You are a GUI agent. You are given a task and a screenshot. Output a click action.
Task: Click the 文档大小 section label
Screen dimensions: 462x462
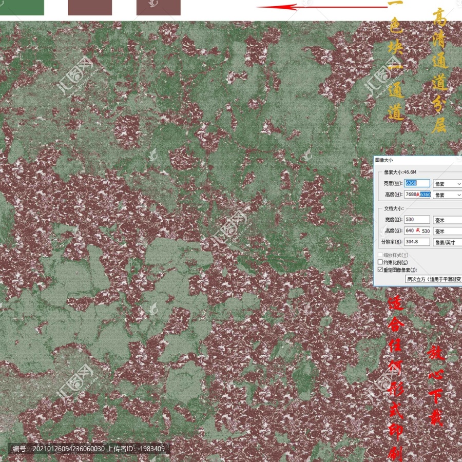point(394,208)
